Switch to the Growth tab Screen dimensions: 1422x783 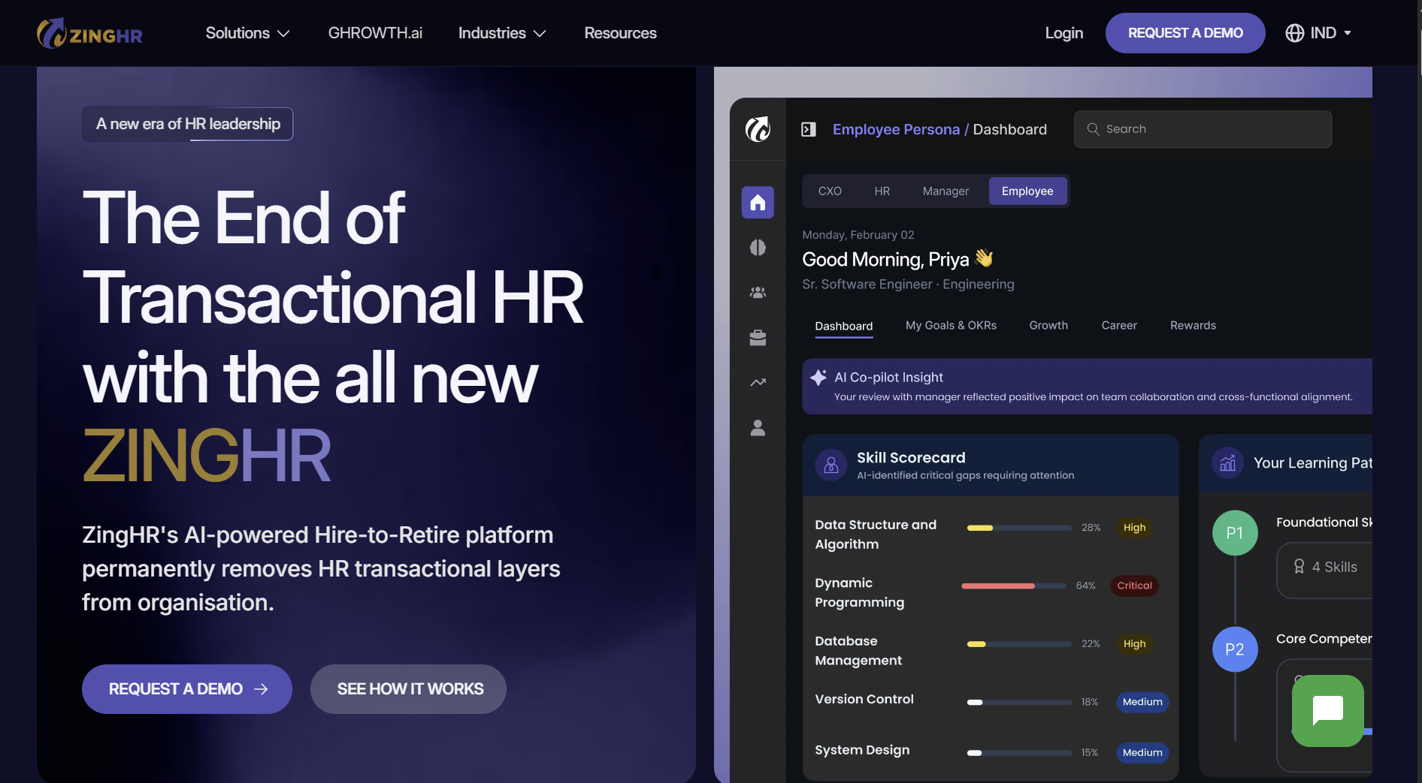click(1048, 325)
